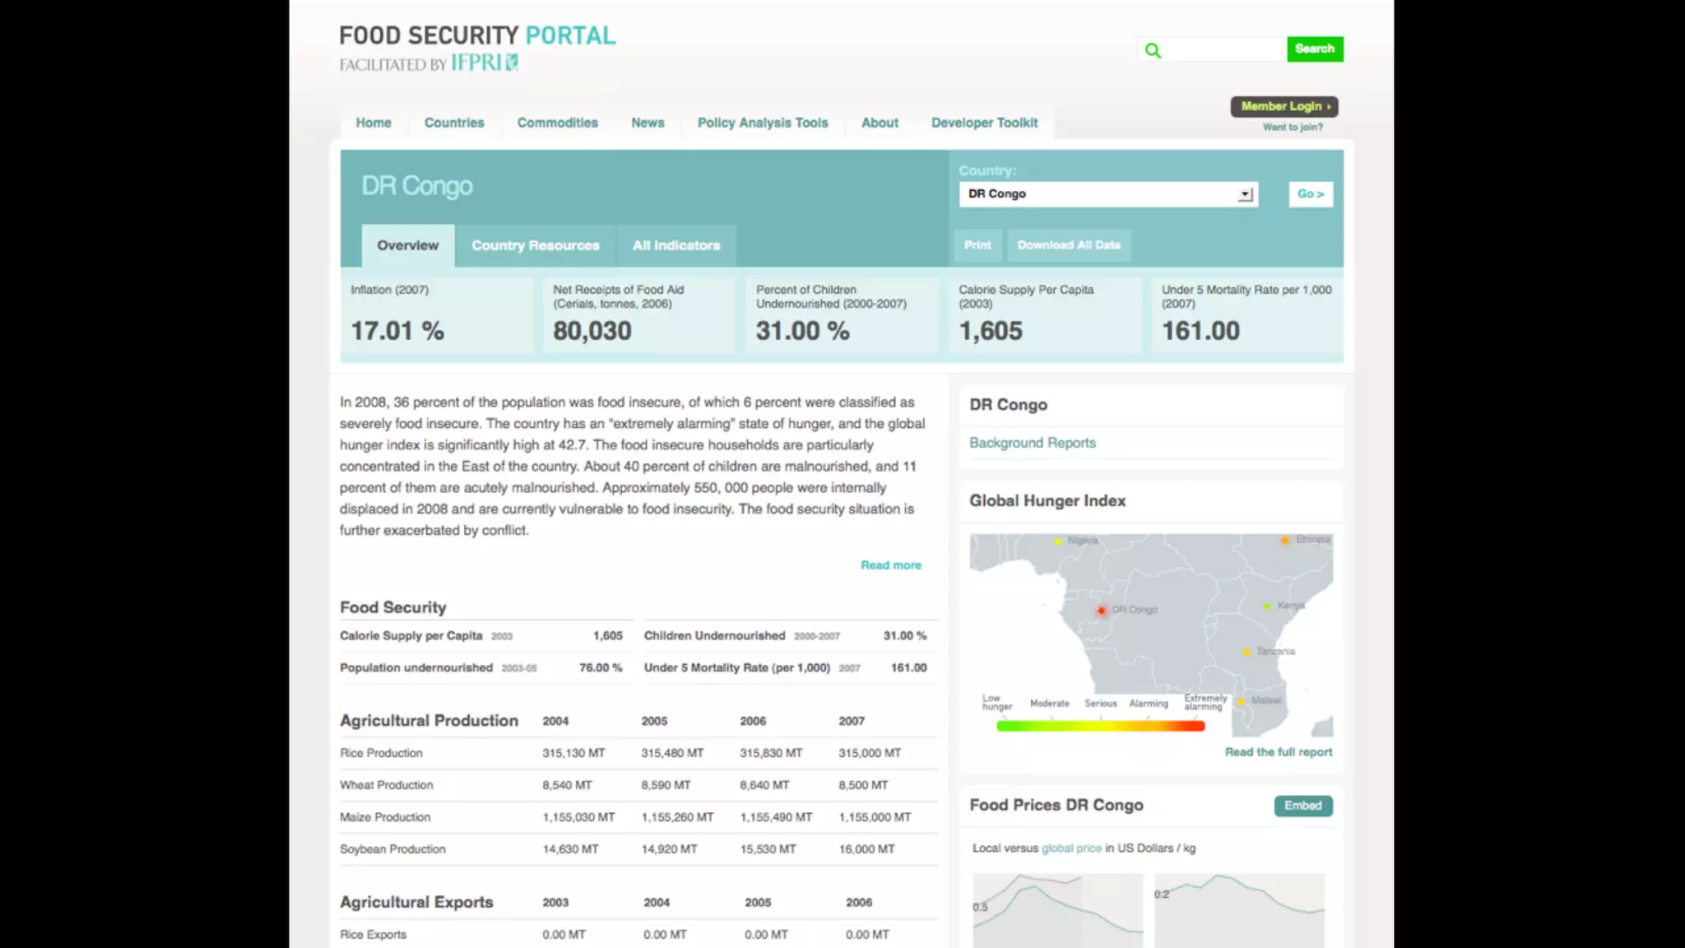The height and width of the screenshot is (948, 1685).
Task: Click the Nigeria yellow map marker
Action: [1058, 541]
